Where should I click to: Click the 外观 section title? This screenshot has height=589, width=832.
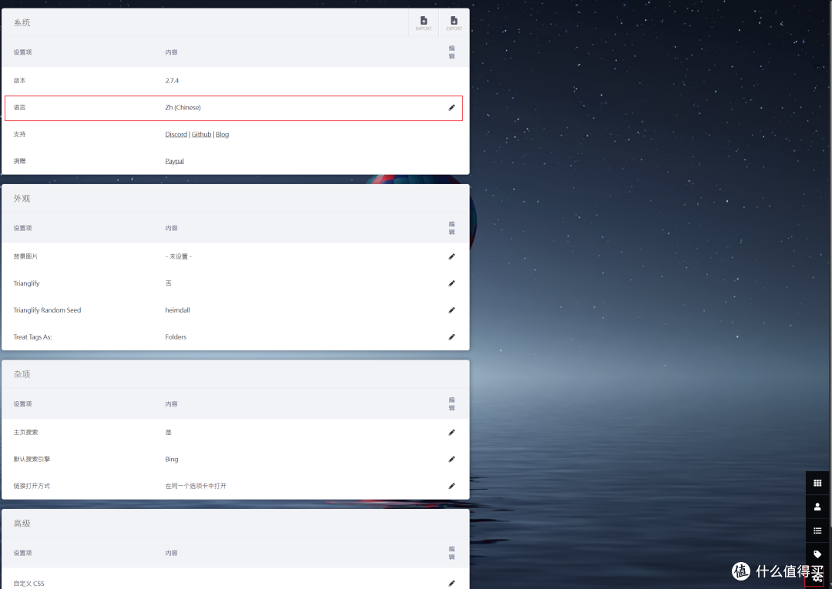pyautogui.click(x=22, y=199)
